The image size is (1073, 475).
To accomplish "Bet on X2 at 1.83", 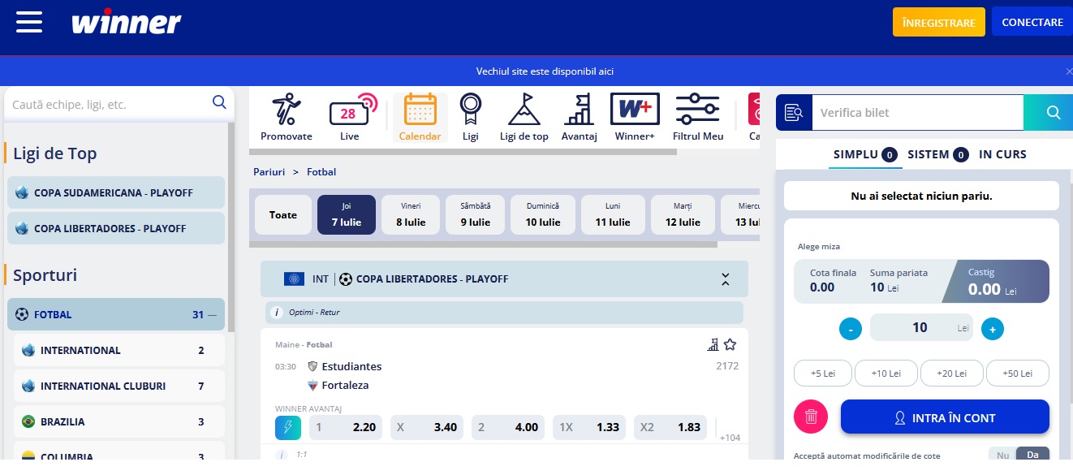I will 671,427.
